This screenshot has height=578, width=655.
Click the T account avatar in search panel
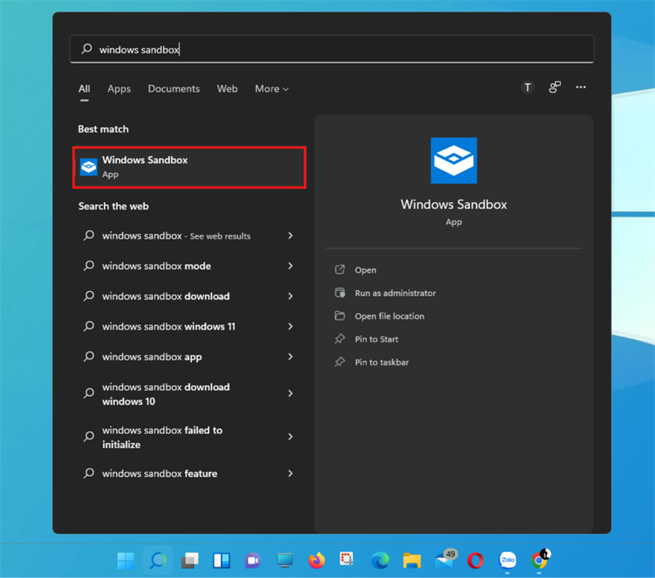click(527, 87)
